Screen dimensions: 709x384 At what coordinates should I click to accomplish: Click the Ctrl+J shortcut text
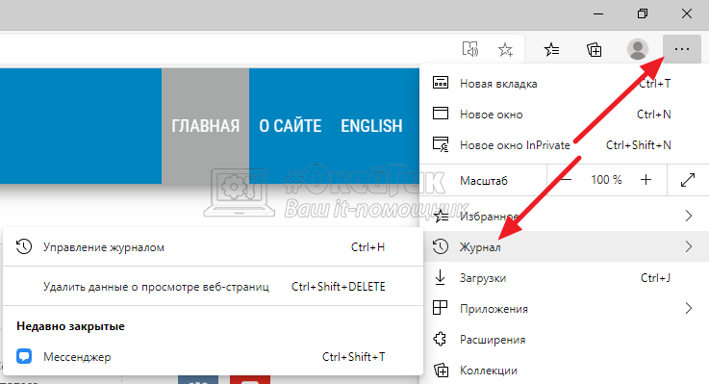tap(655, 278)
